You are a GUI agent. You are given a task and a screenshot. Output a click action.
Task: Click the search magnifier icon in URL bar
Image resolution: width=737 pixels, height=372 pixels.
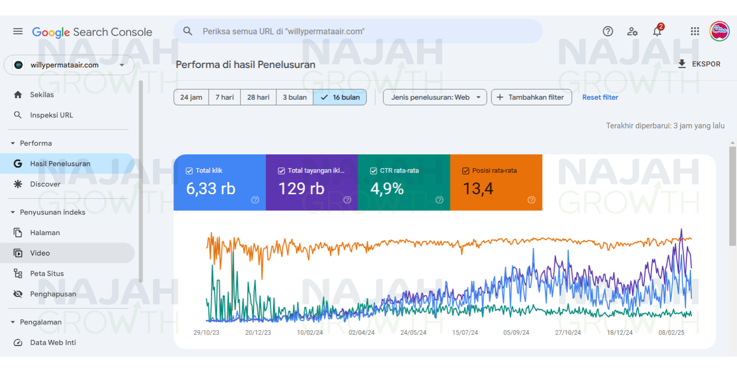(188, 31)
